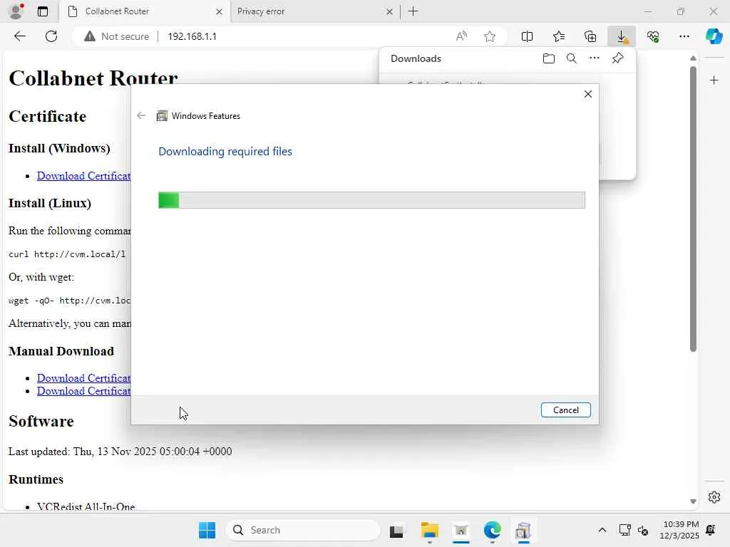Search downloads in Downloads panel
The width and height of the screenshot is (730, 547).
click(x=572, y=58)
